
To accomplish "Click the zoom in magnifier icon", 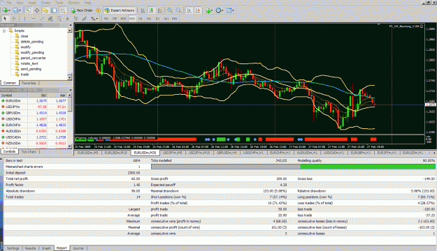I will click(169, 10).
